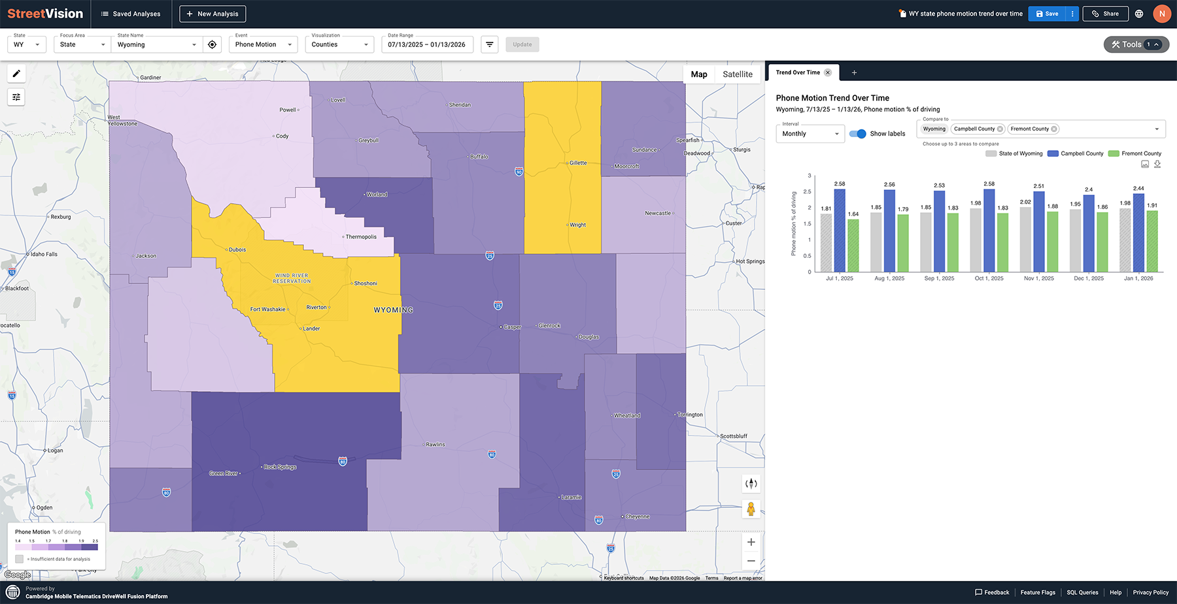Open the Interval dropdown set to Monthly
Screen dimensions: 1177x604
tap(810, 133)
